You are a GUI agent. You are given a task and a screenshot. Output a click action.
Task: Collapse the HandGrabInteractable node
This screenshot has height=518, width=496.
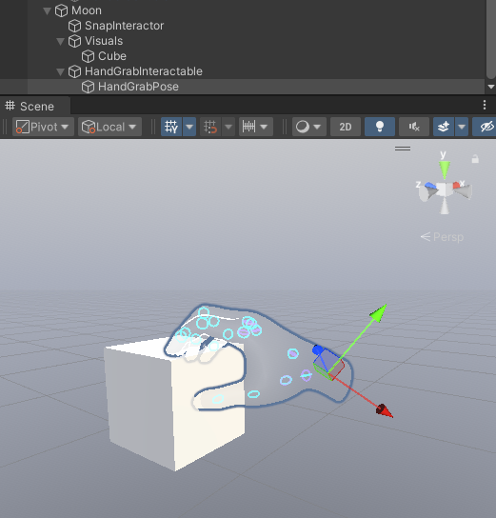tap(60, 71)
